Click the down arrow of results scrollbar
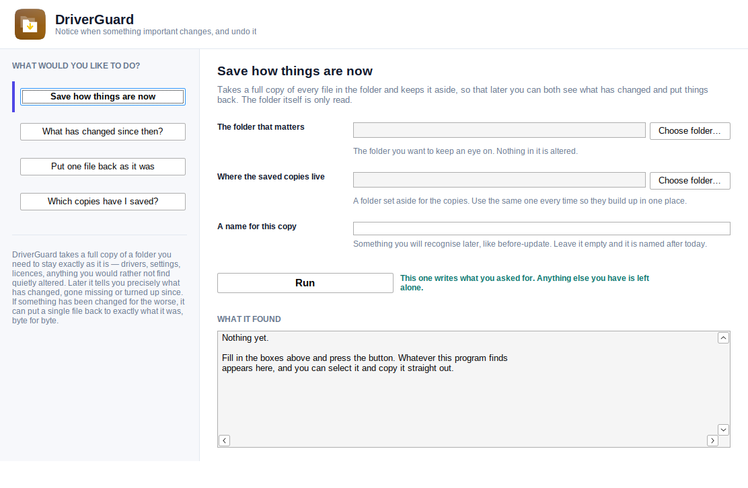 [x=723, y=430]
